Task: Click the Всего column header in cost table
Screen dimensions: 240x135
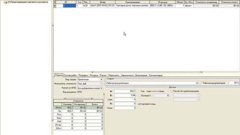Action: click(x=95, y=104)
